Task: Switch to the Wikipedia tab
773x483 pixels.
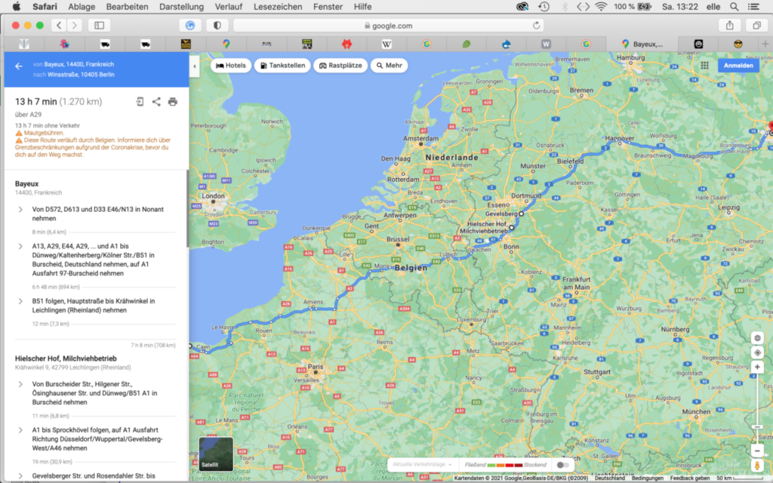Action: point(386,44)
